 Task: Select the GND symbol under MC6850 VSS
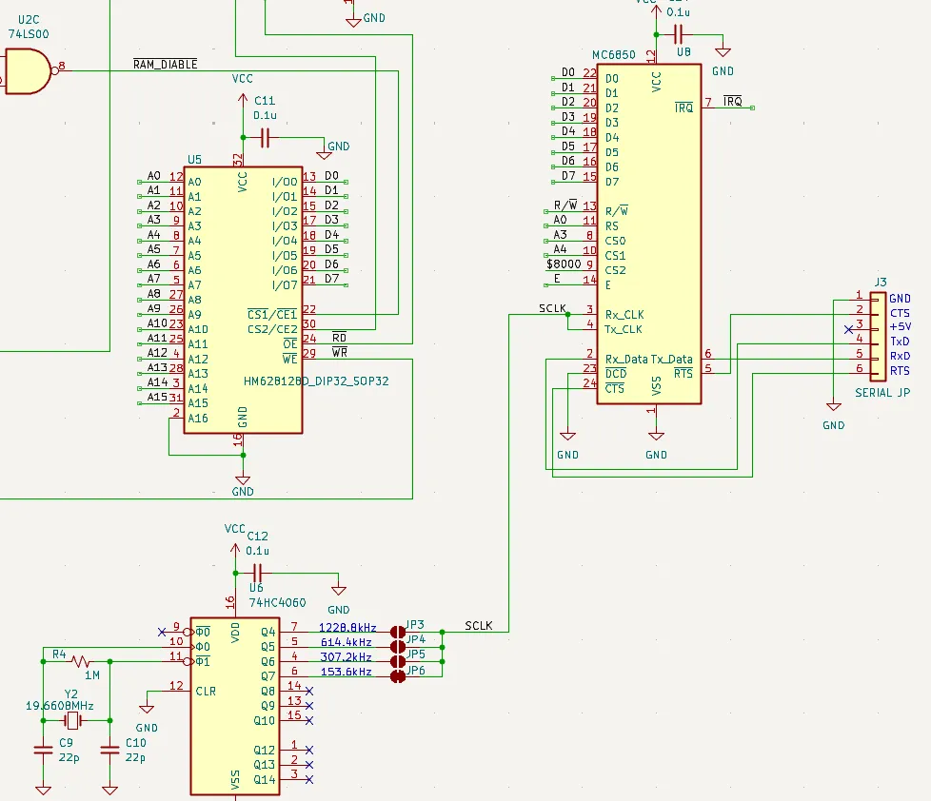(656, 436)
